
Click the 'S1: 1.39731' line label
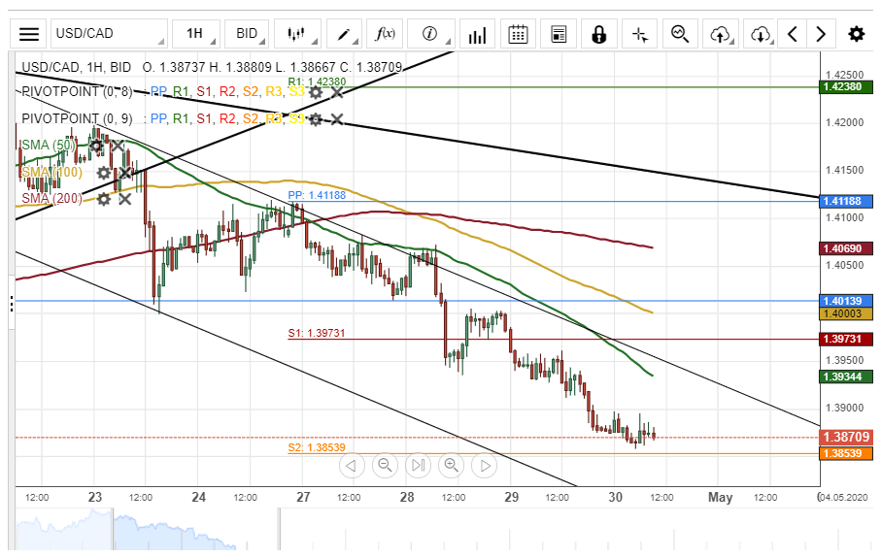click(x=316, y=333)
